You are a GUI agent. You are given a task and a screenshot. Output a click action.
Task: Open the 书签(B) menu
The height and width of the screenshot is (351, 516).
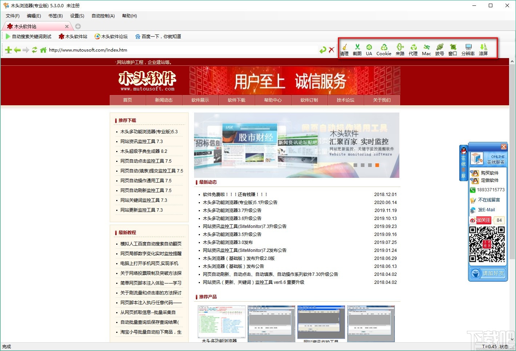click(55, 16)
